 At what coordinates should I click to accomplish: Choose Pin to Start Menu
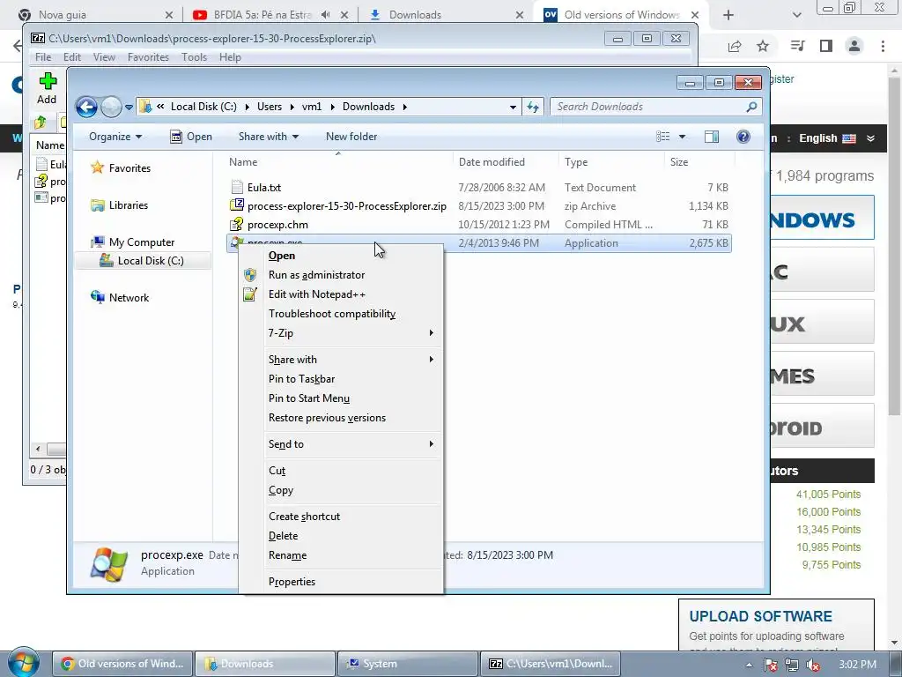point(341,398)
